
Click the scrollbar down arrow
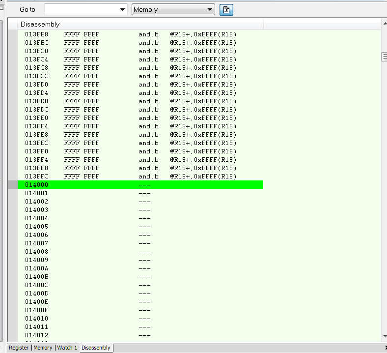(x=385, y=336)
